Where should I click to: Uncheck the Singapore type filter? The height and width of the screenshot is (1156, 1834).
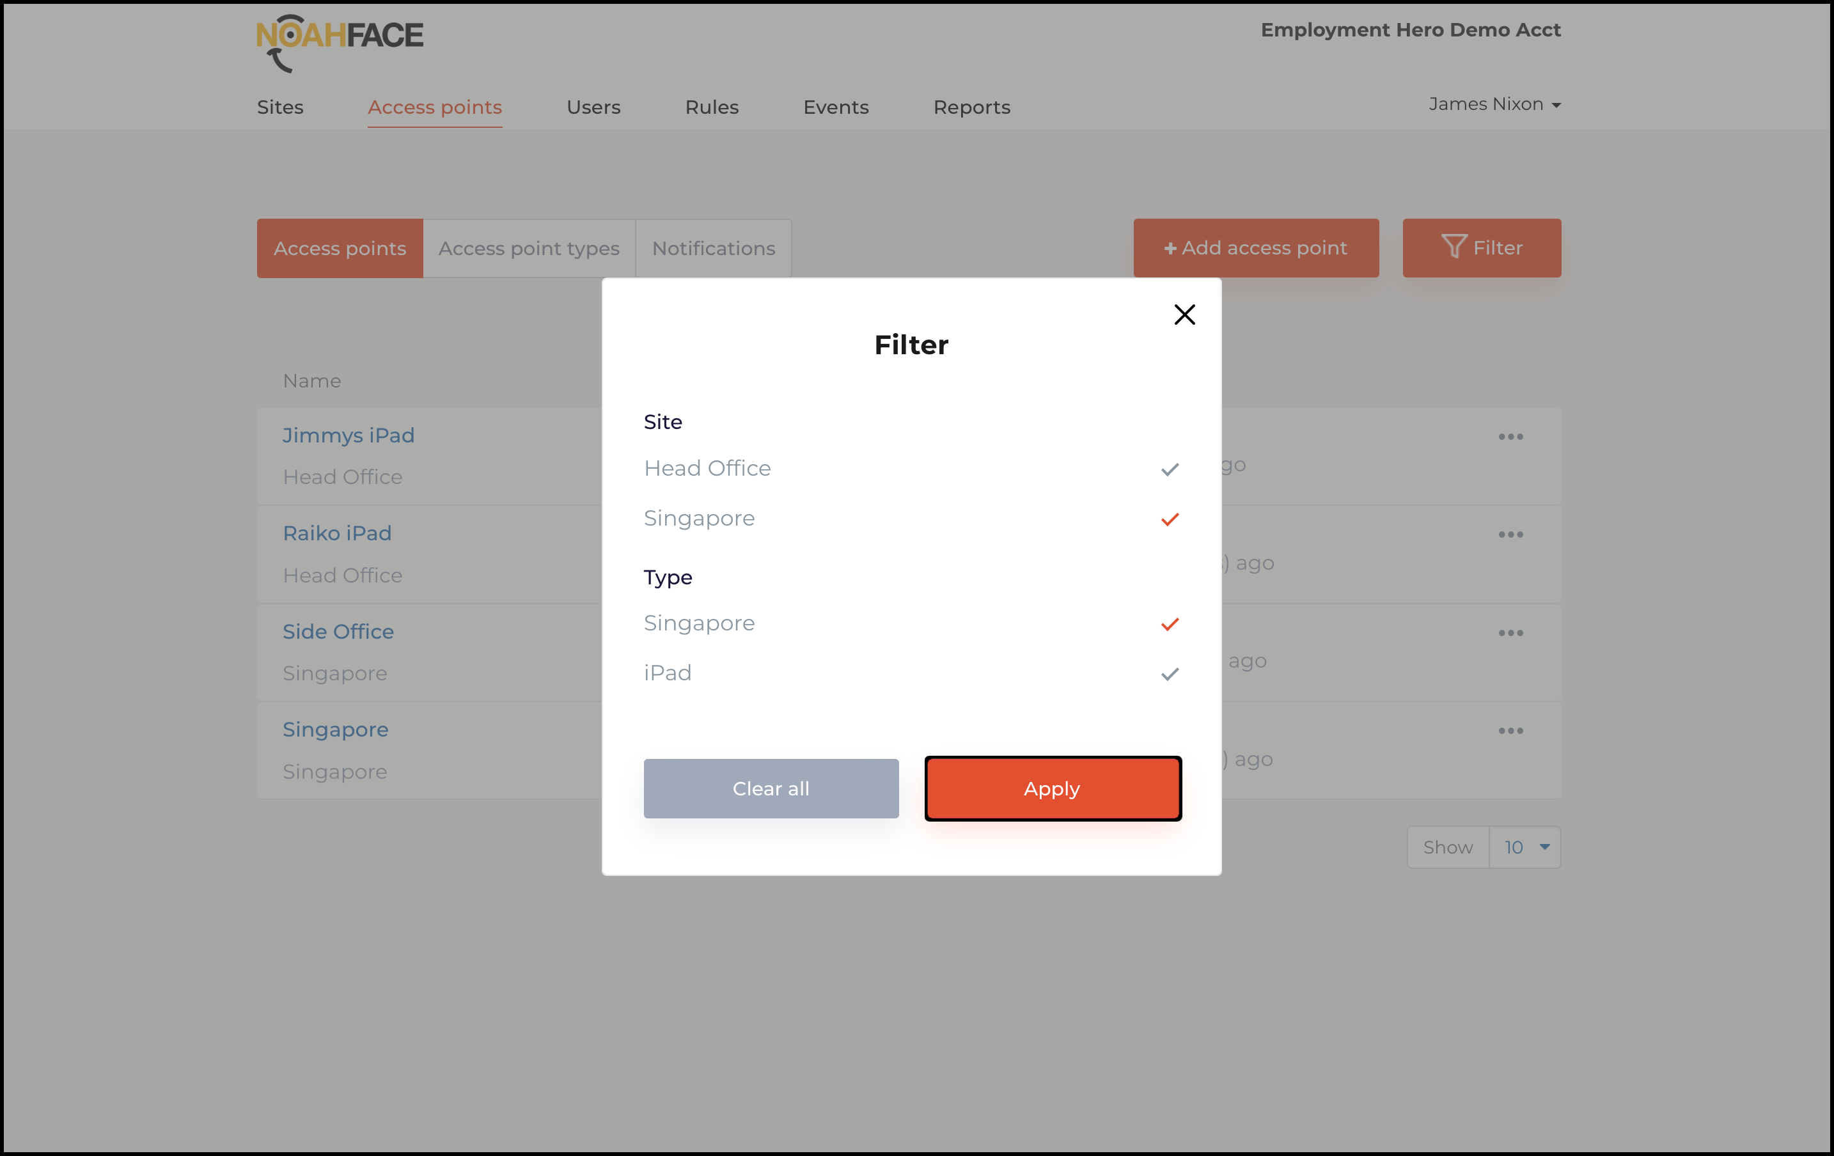tap(1169, 623)
